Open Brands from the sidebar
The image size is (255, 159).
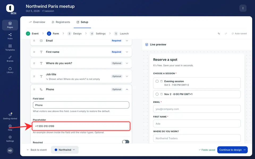(x=10, y=59)
